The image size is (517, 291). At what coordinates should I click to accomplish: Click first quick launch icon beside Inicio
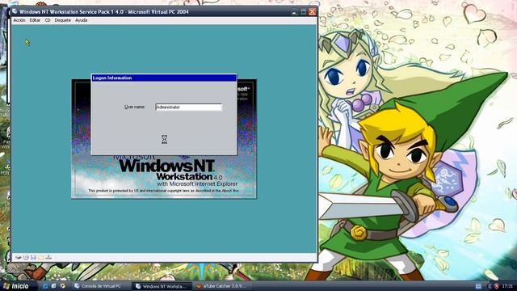tap(45, 286)
